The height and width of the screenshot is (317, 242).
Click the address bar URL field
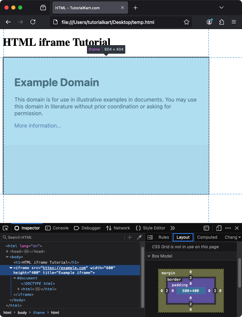pyautogui.click(x=121, y=22)
